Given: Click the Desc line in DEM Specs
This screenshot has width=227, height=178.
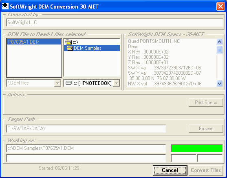Looking at the screenshot, I should (133, 47).
